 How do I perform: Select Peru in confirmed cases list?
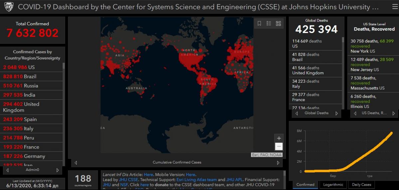pos(31,138)
